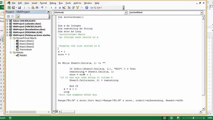This screenshot has width=213, height=120.
Task: Open the Debug menu
Action: pos(53,3)
